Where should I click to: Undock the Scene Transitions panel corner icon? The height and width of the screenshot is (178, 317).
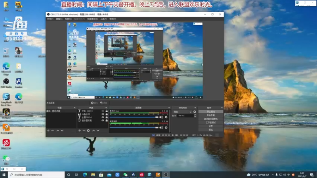195,108
